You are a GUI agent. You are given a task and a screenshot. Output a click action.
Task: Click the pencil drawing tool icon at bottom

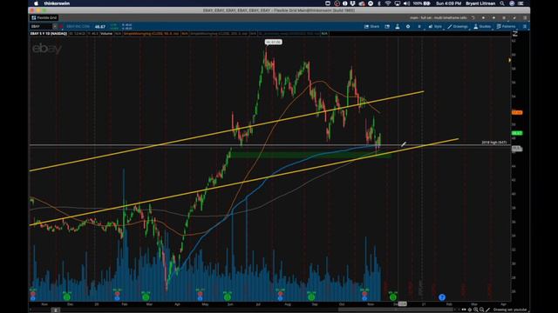[x=488, y=310]
